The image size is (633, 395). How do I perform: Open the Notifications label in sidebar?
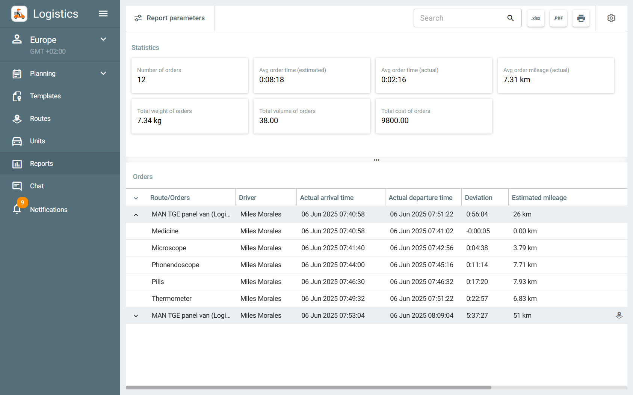(x=49, y=210)
